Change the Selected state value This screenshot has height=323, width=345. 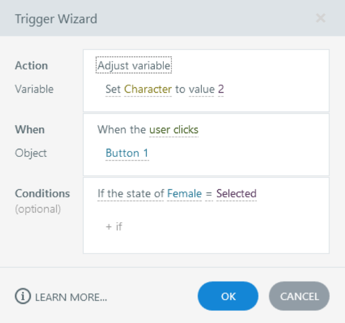[x=236, y=194]
